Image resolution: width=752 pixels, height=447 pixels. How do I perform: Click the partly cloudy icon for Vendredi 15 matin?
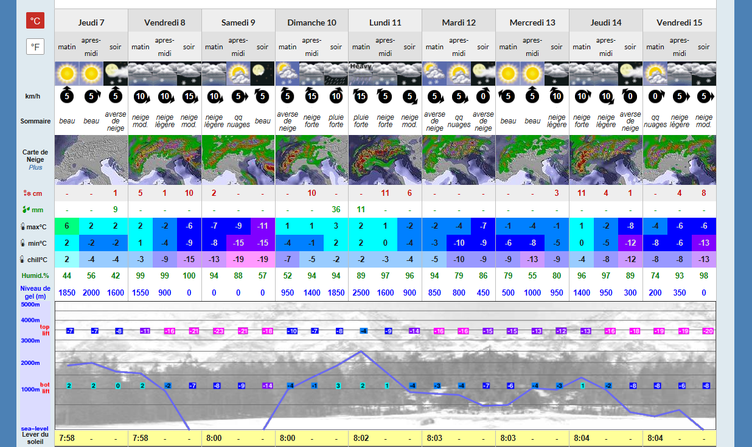click(655, 74)
